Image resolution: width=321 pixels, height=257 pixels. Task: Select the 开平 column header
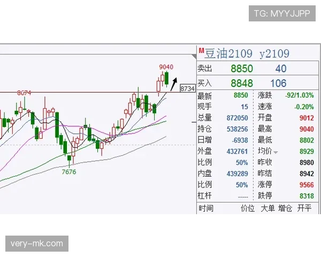304,208
